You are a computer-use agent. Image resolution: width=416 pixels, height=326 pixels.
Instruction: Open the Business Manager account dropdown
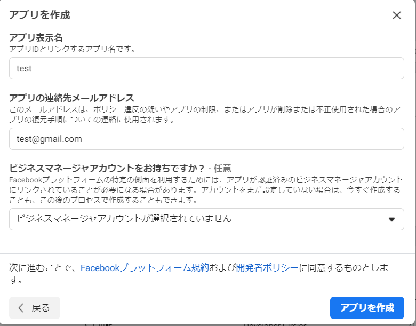206,219
